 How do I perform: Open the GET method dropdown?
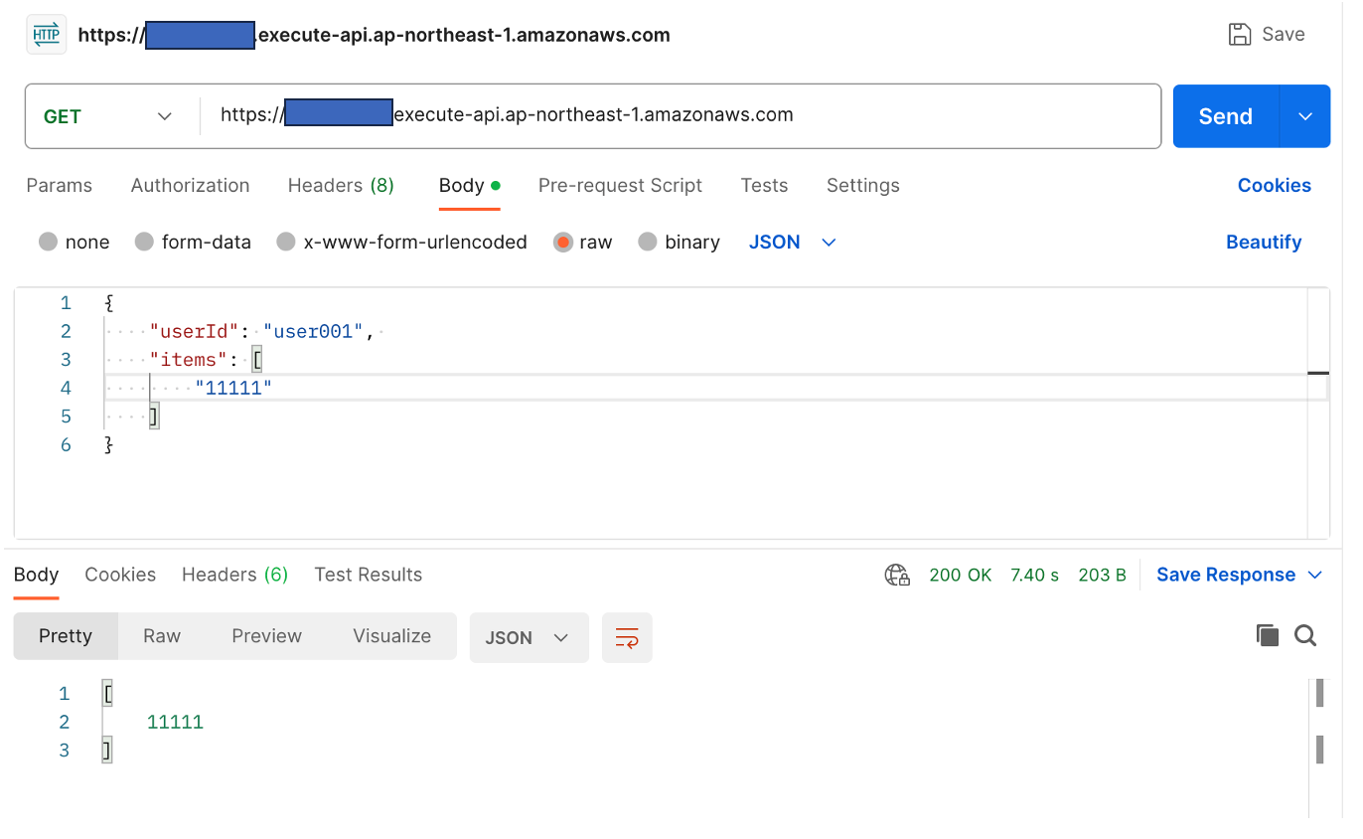(x=108, y=116)
